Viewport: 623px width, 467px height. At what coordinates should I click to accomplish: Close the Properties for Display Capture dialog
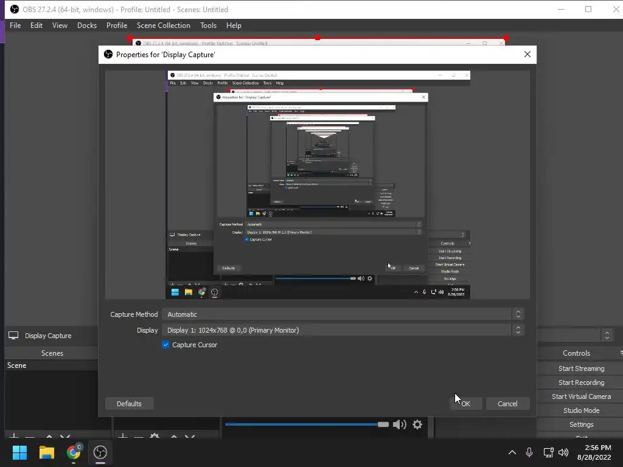527,54
